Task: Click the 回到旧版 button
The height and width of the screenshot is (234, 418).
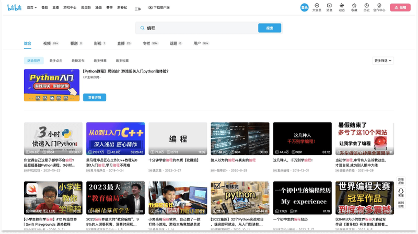Action: coord(401,204)
